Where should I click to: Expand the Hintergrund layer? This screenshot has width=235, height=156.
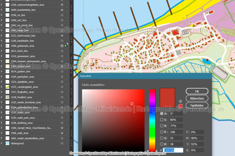click(x=2, y=143)
